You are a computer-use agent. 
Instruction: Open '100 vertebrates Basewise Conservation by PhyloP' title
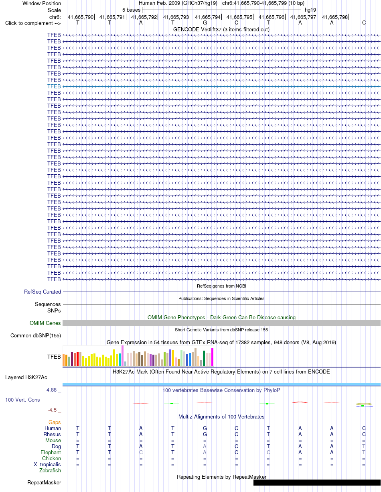(221, 390)
